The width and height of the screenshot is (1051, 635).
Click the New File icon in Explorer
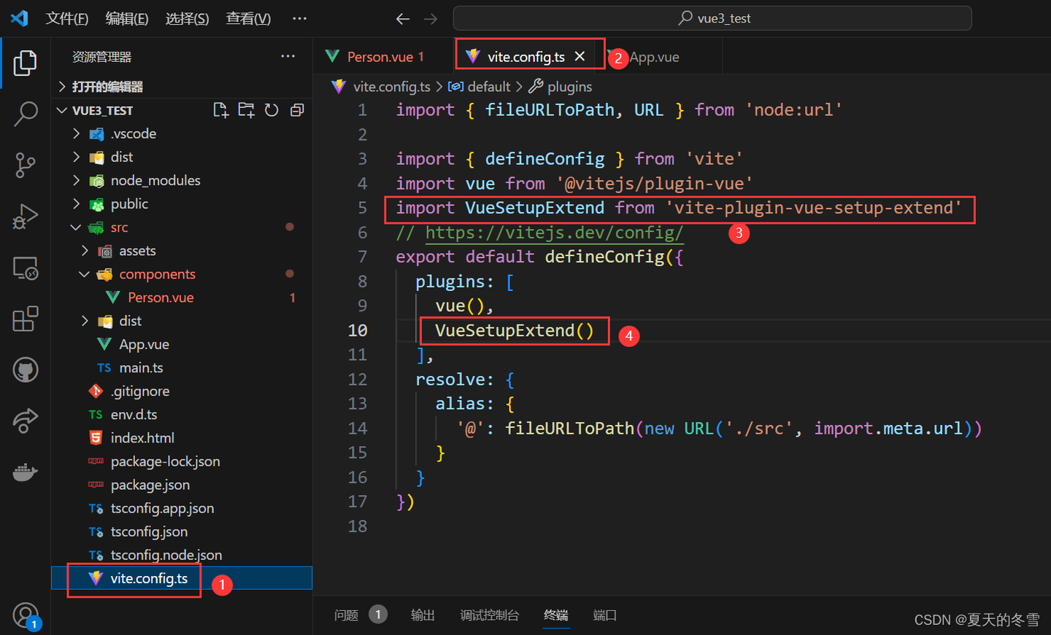pos(220,109)
